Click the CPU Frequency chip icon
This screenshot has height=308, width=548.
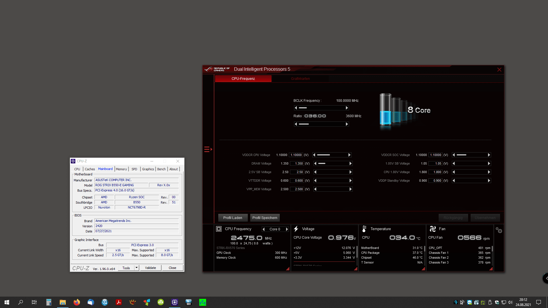click(219, 229)
